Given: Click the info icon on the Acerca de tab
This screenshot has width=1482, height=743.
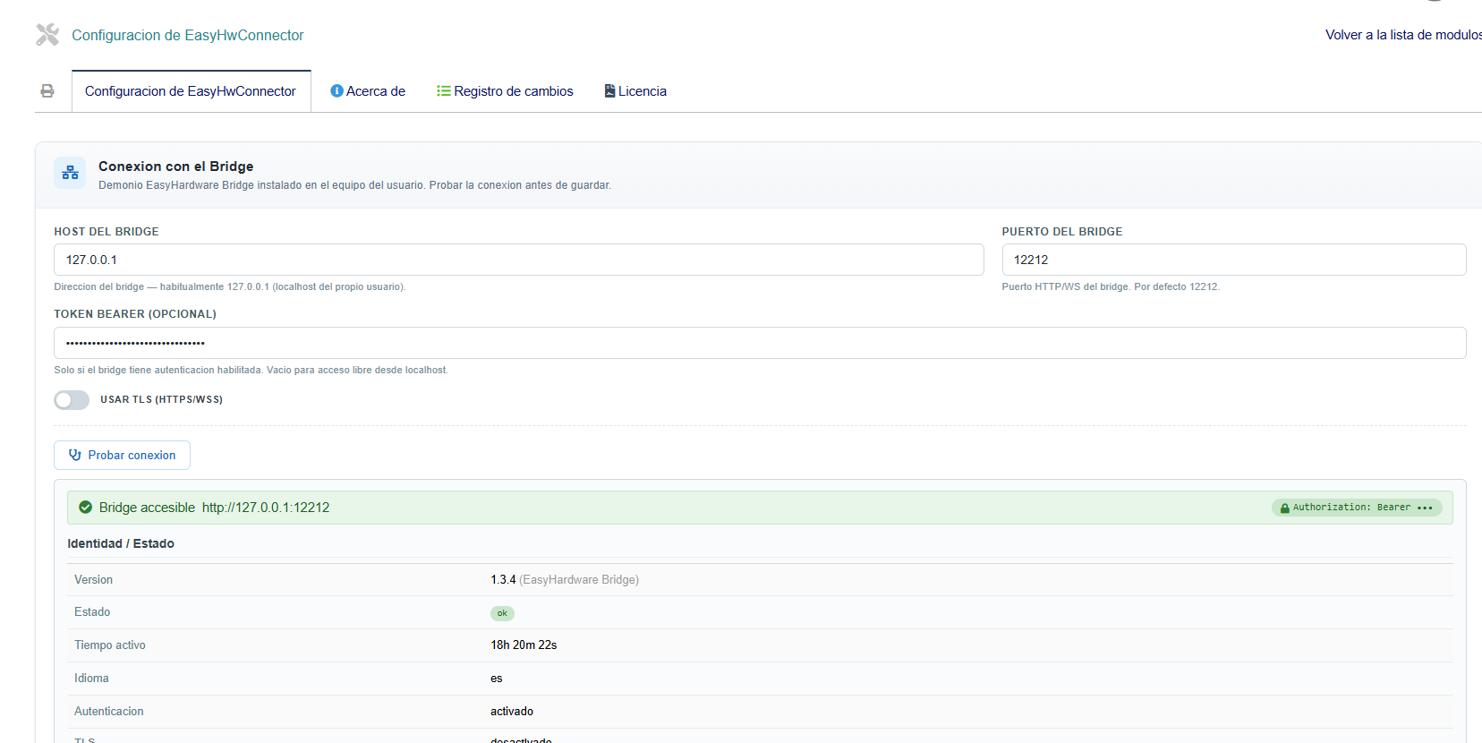Looking at the screenshot, I should (336, 91).
